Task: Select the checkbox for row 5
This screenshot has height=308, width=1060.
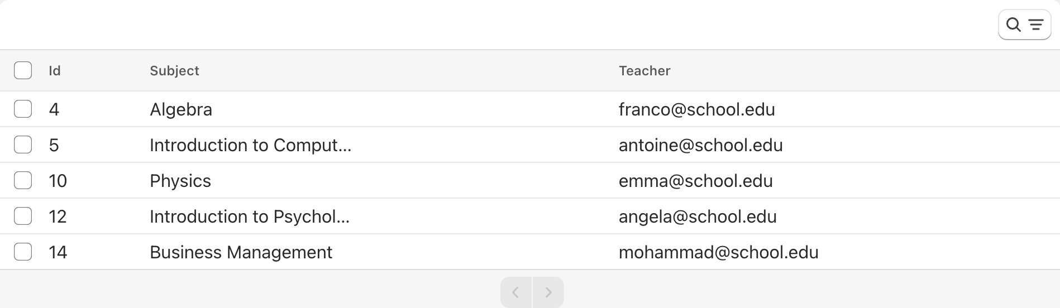Action: point(23,145)
